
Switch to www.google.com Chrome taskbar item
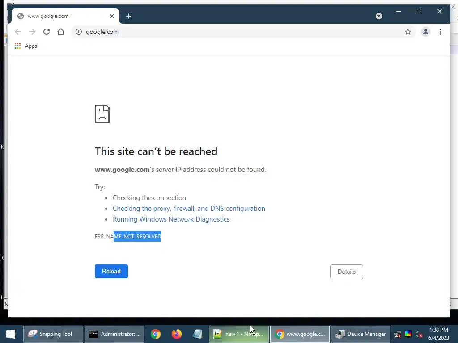click(300, 334)
